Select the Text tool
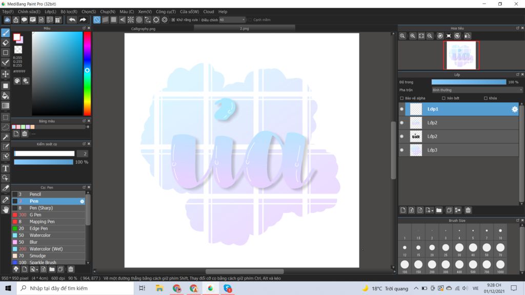Image resolution: width=525 pixels, height=295 pixels. click(5, 168)
